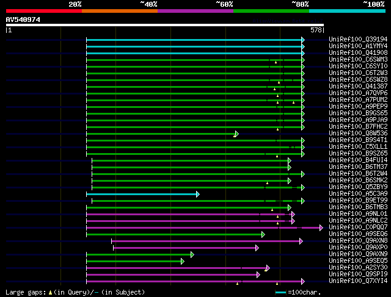This screenshot has height=297, width=391.
Task: Open the UniRef100_B6T2W4 label
Action: click(358, 174)
